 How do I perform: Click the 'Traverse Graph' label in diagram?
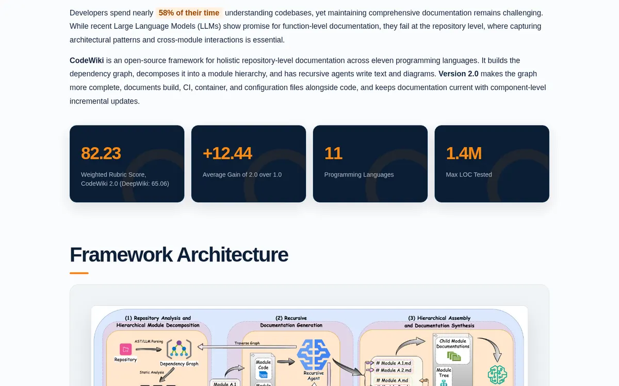tap(247, 343)
